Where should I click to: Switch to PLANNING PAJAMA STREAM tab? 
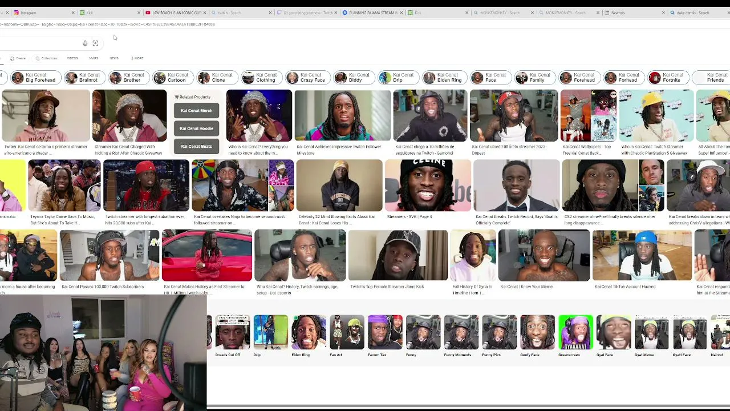click(372, 13)
